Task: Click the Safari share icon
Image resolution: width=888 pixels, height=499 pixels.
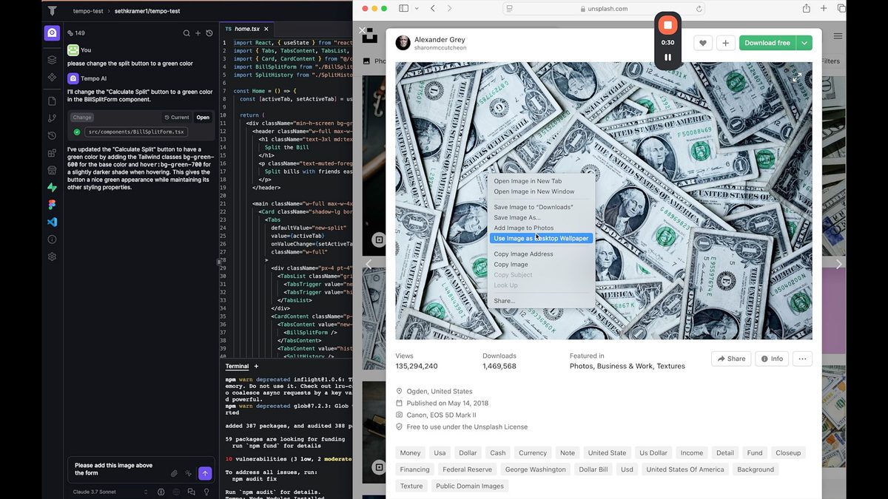Action: 807,8
